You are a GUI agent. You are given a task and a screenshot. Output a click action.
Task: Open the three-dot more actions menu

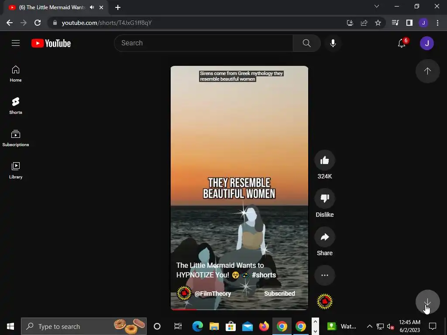point(325,275)
